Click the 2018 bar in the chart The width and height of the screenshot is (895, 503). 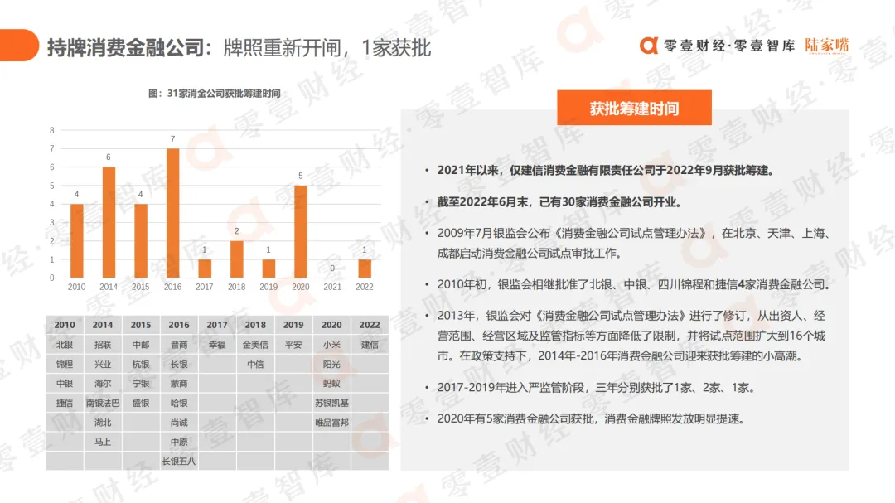tap(236, 259)
